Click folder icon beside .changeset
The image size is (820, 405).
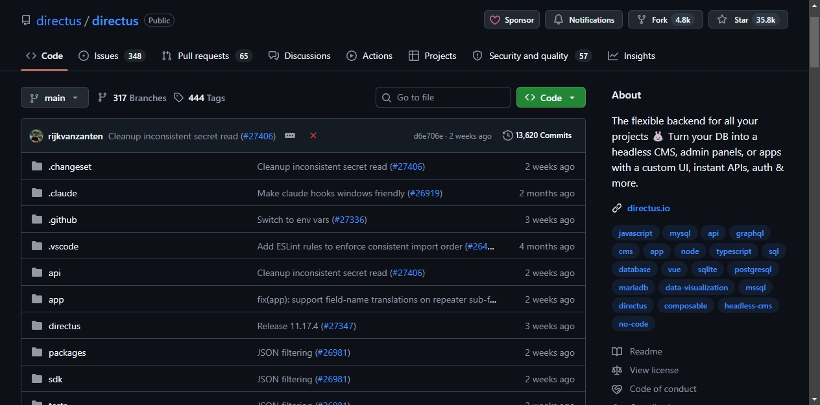(x=37, y=167)
